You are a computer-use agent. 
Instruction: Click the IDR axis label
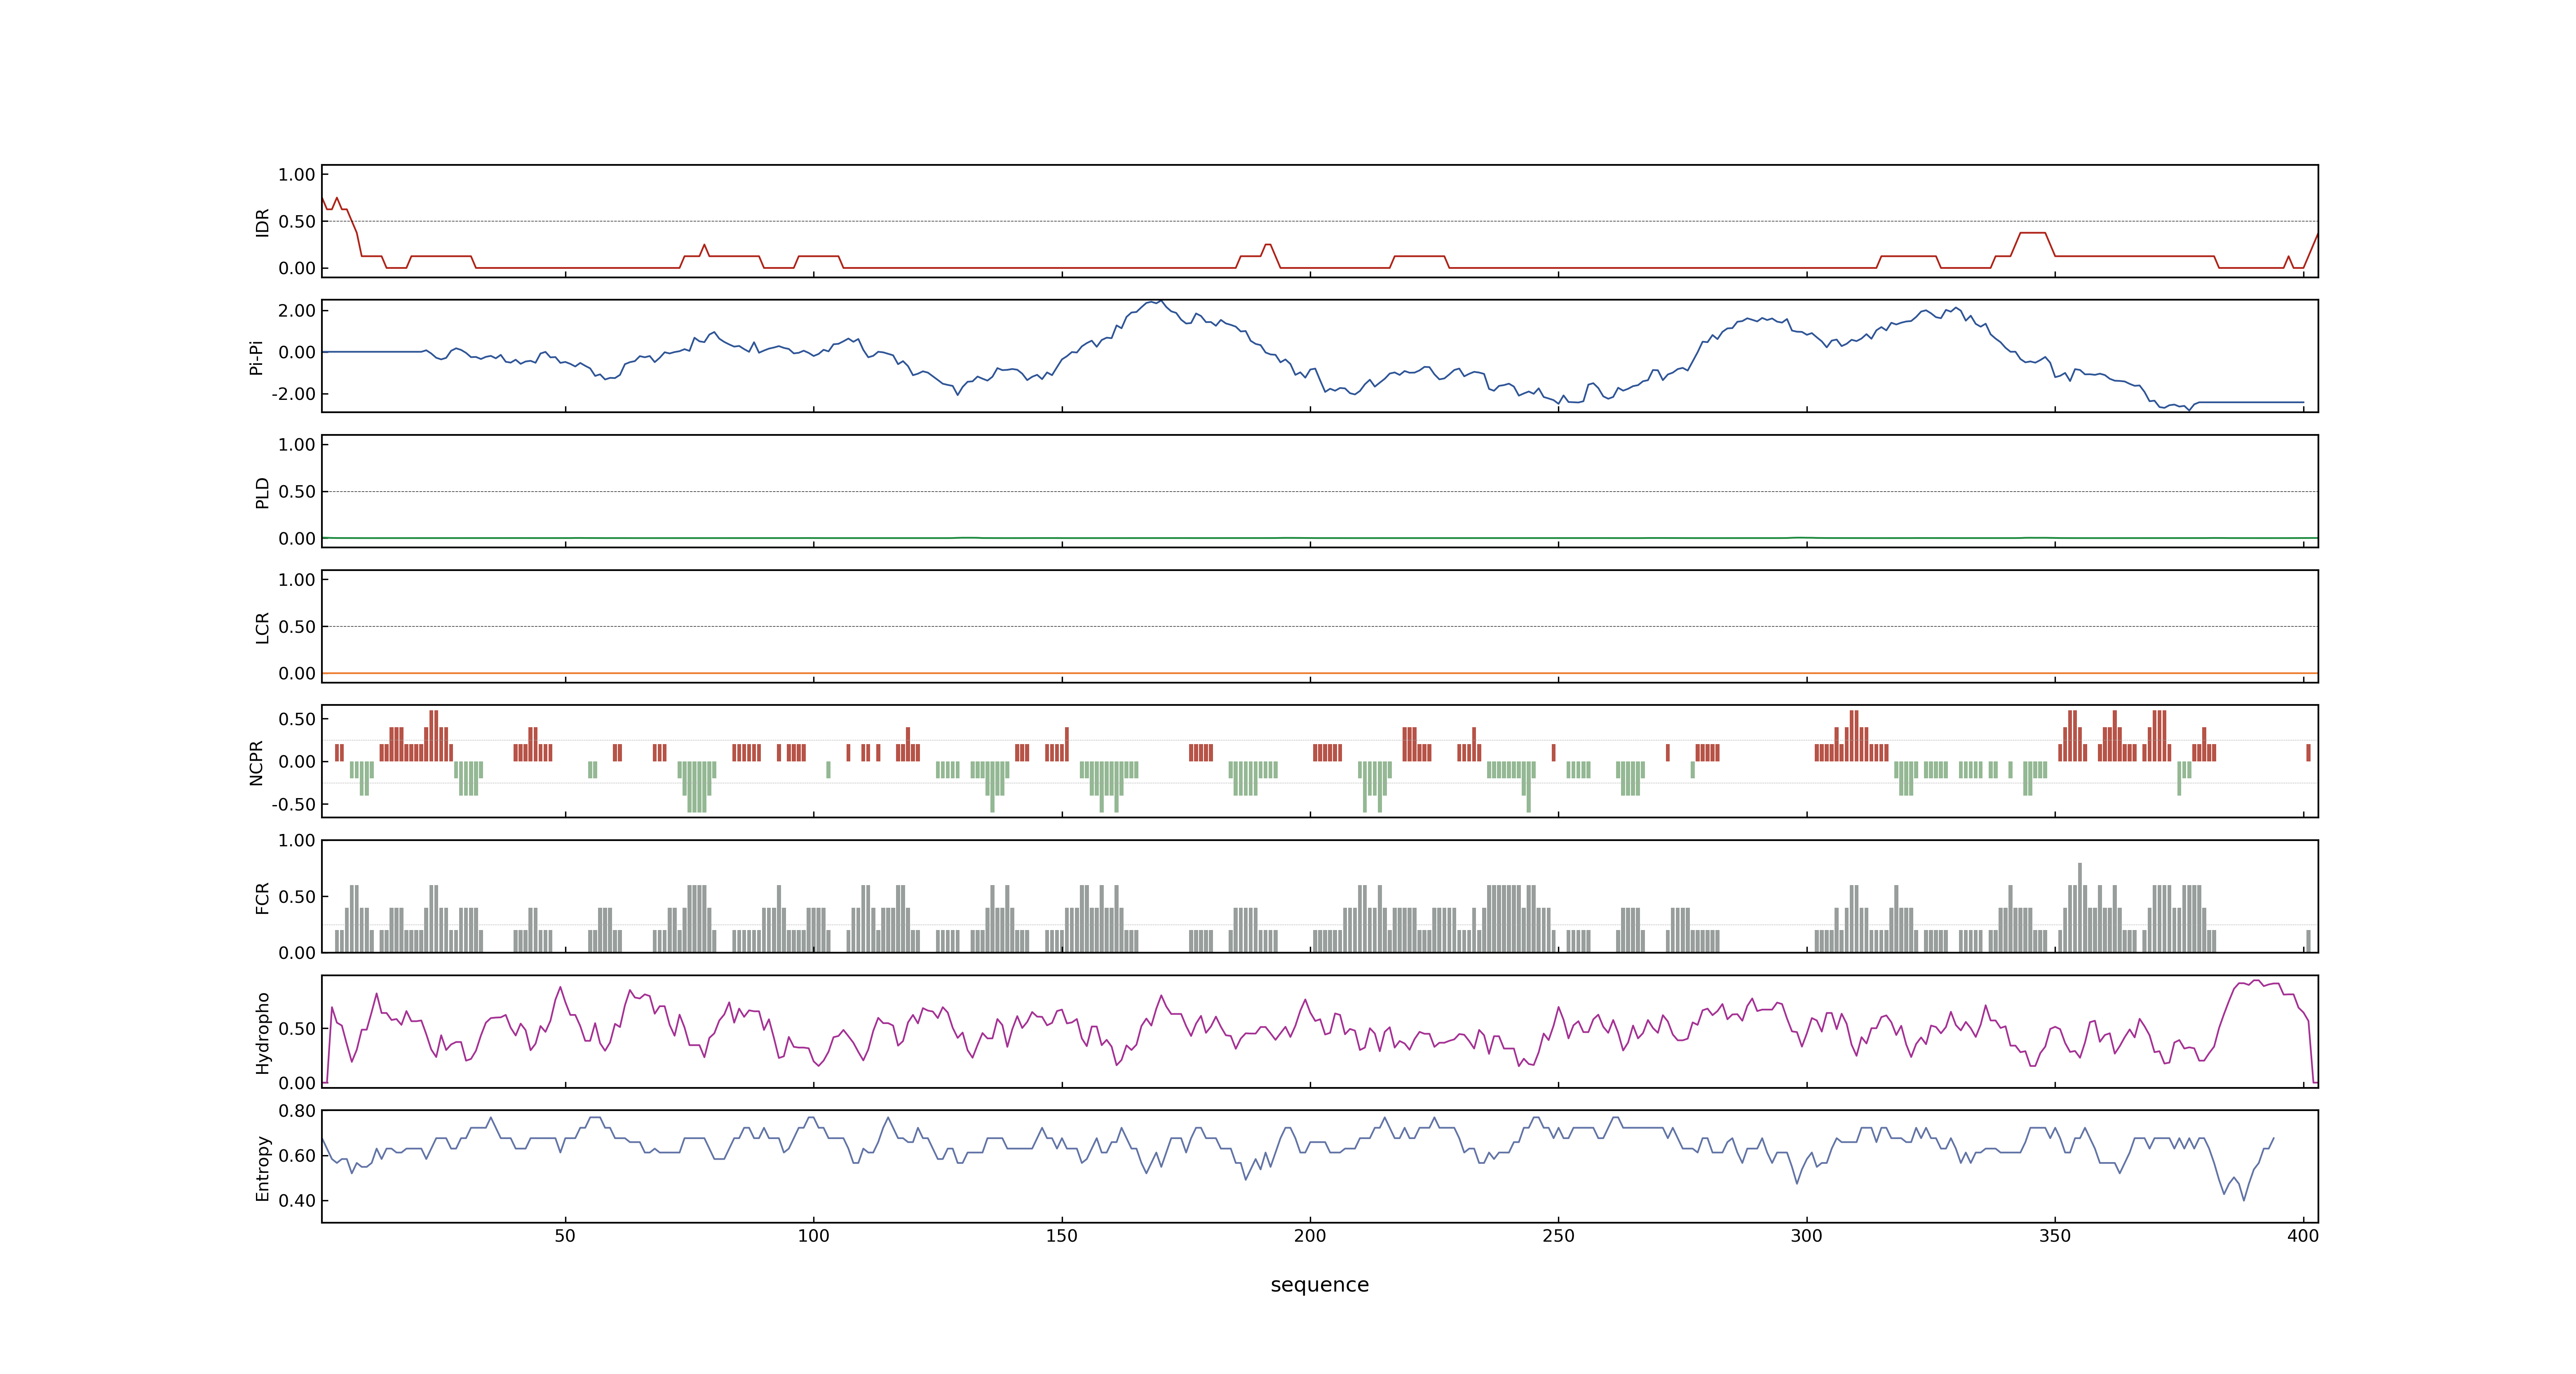coord(263,222)
